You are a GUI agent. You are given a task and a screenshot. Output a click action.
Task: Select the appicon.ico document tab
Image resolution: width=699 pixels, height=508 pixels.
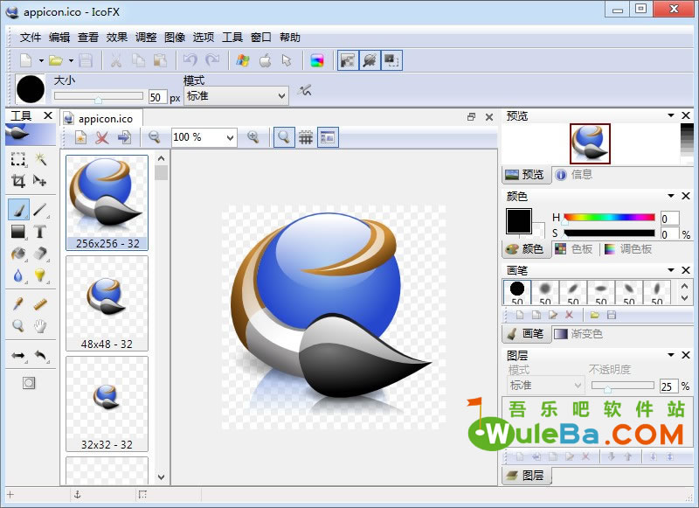pos(101,119)
